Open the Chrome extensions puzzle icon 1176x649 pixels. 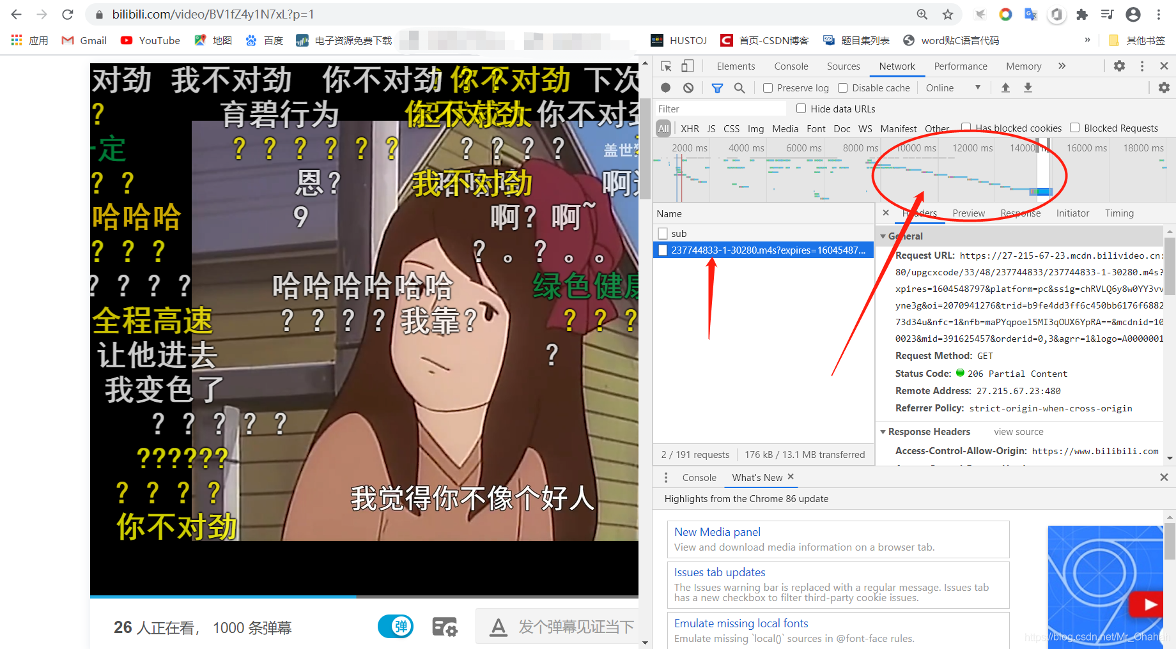click(x=1082, y=14)
